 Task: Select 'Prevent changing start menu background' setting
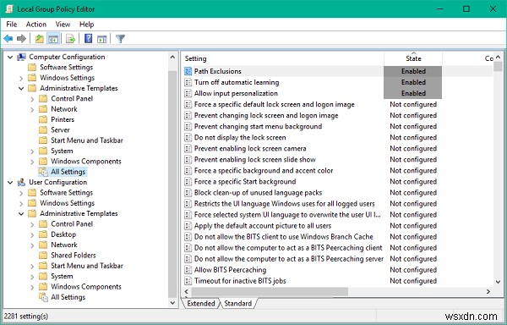pos(258,127)
